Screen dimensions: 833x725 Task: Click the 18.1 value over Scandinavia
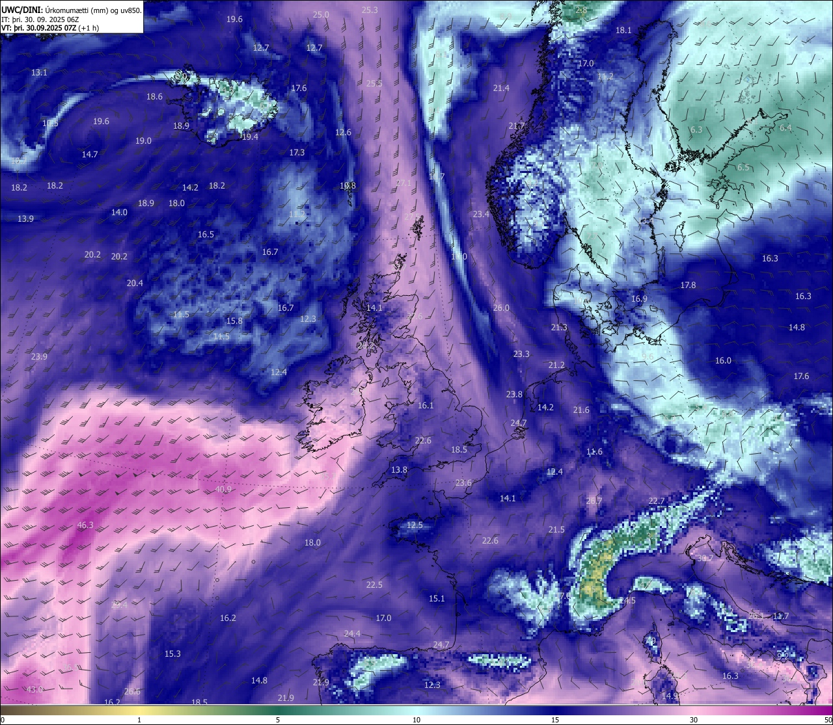[623, 31]
